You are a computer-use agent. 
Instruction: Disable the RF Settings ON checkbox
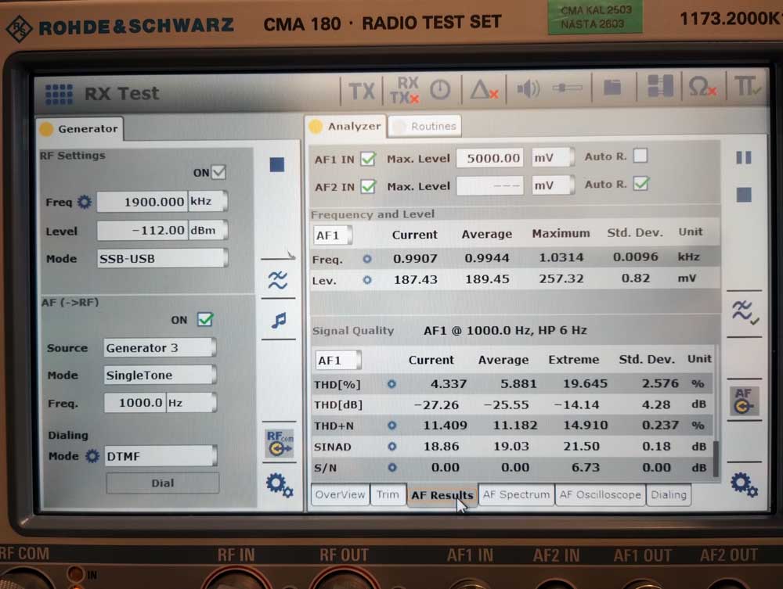click(218, 172)
